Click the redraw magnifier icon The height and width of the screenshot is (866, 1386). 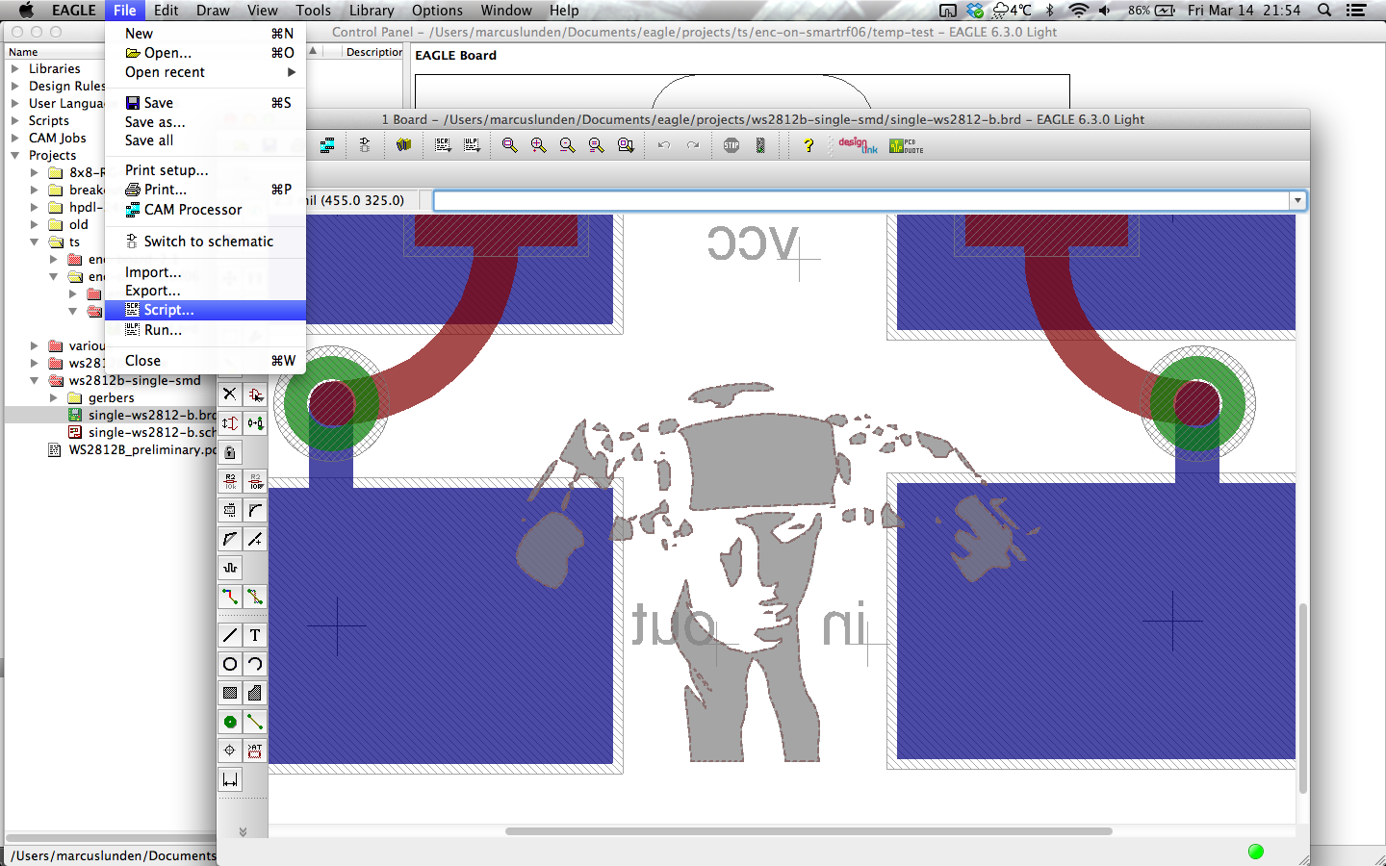click(597, 145)
